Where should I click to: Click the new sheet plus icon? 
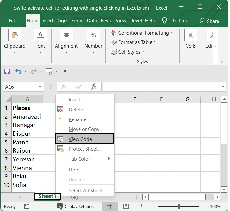pos(75,197)
